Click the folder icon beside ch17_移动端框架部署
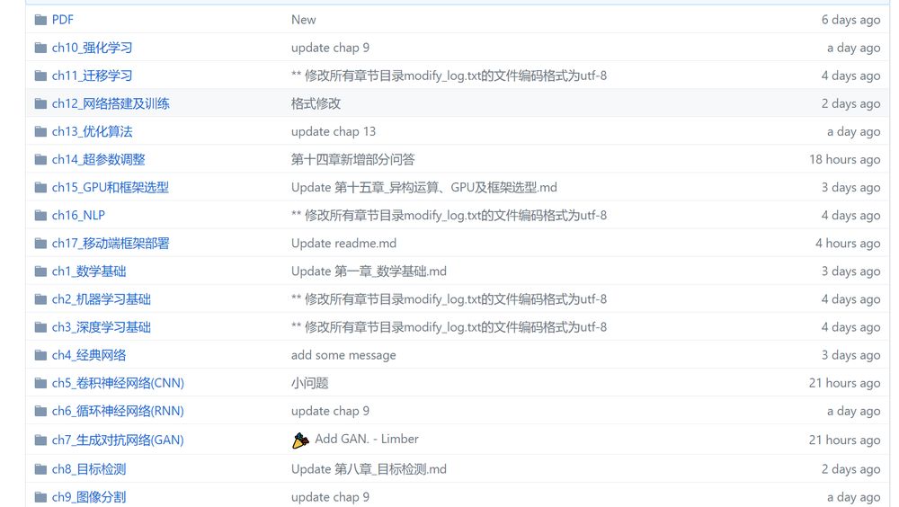 (40, 244)
